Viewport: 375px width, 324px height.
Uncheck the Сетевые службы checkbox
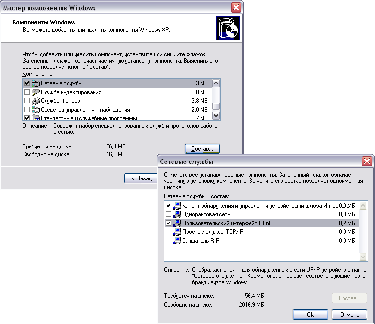[27, 83]
